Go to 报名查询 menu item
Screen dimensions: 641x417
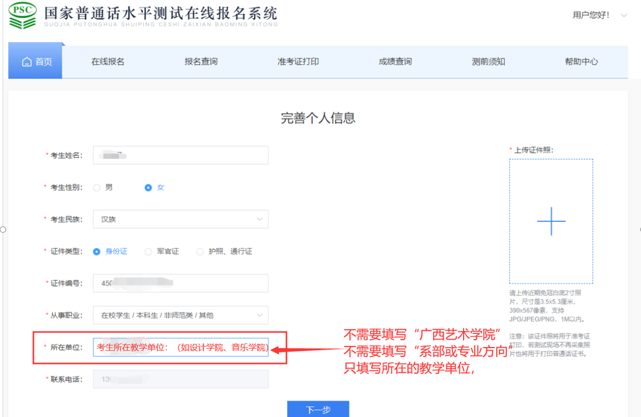coord(201,62)
